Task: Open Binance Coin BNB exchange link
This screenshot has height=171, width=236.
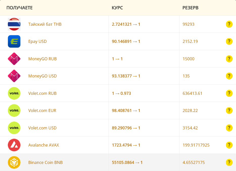Action: point(45,162)
